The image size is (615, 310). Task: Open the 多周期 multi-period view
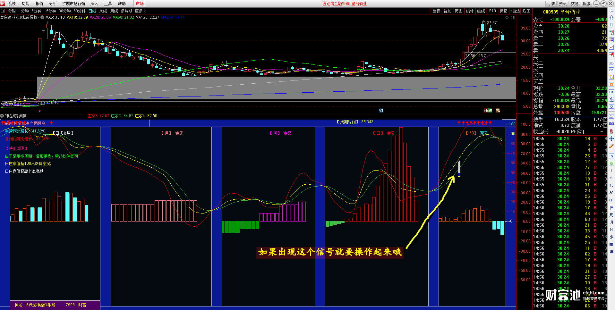[x=126, y=11]
